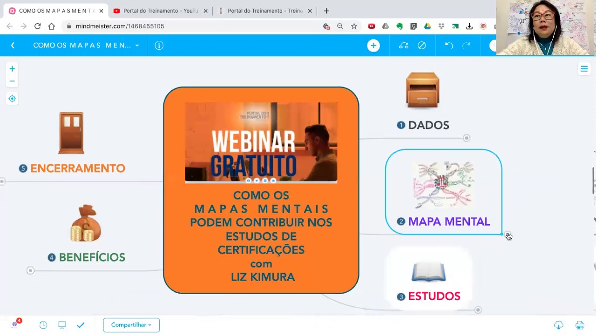
Task: Click the BENEFÍCIOS topic label
Action: point(92,257)
